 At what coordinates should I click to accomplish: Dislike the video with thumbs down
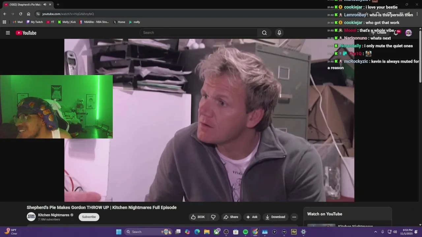pos(213,217)
